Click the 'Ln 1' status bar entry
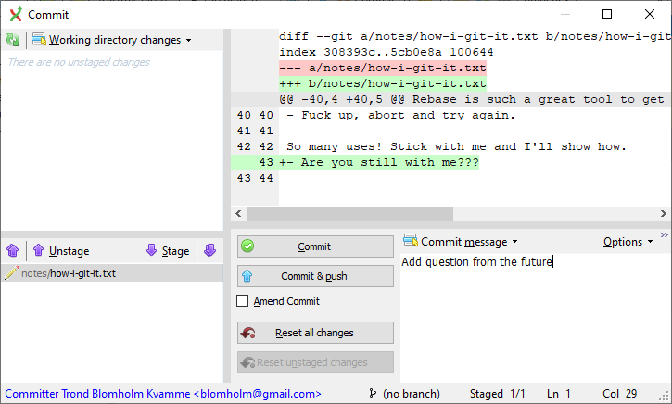 pos(559,394)
